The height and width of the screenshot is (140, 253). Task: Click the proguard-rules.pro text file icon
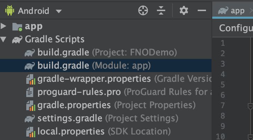30,92
